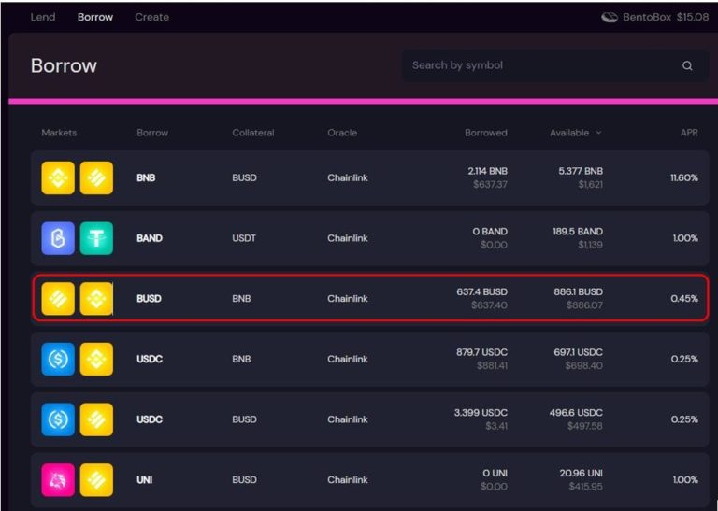Image resolution: width=718 pixels, height=511 pixels.
Task: Click Chainlink oracle in the UNI row
Action: pyautogui.click(x=348, y=480)
